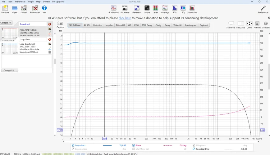The image size is (270, 155).
Task: Follow the donation 'click here' link
Action: [x=125, y=18]
